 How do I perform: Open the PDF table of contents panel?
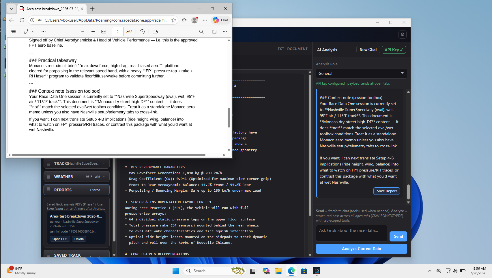[x=13, y=32]
